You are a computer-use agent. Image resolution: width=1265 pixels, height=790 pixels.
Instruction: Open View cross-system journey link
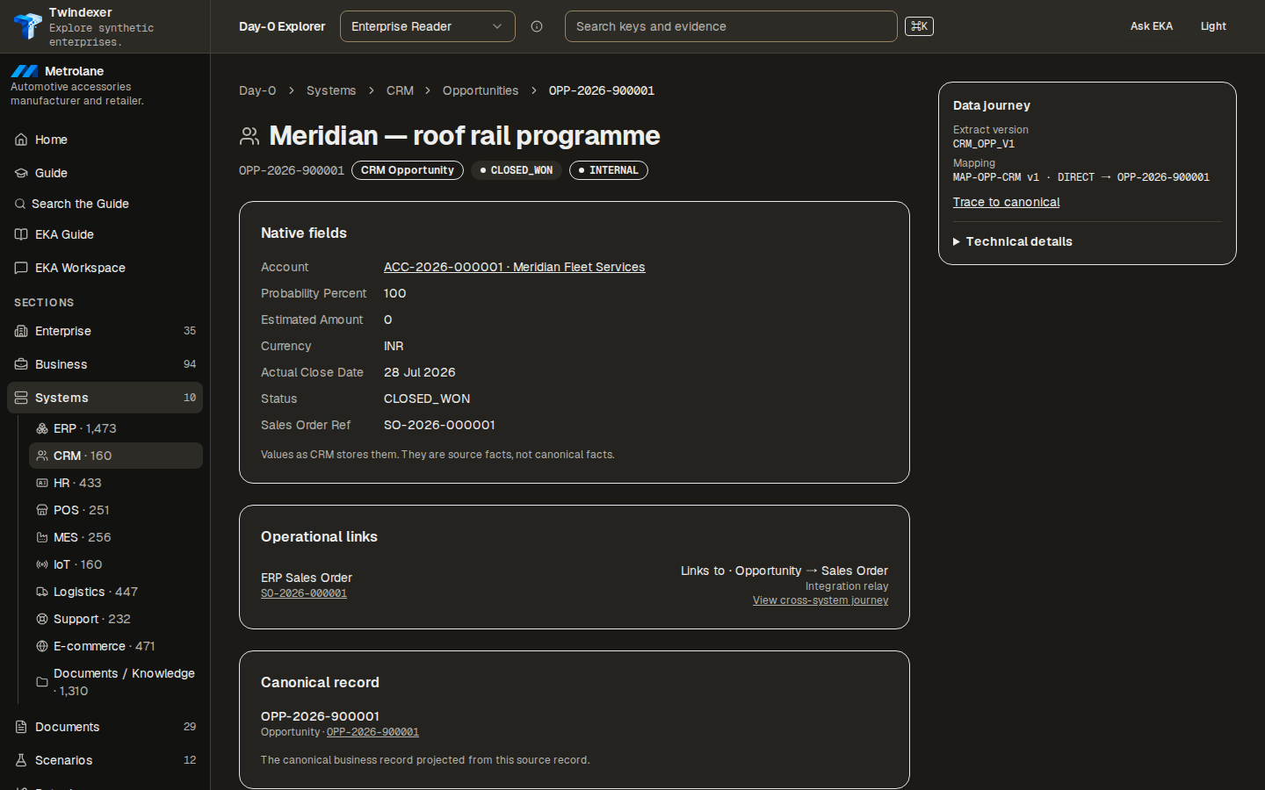[x=820, y=600]
